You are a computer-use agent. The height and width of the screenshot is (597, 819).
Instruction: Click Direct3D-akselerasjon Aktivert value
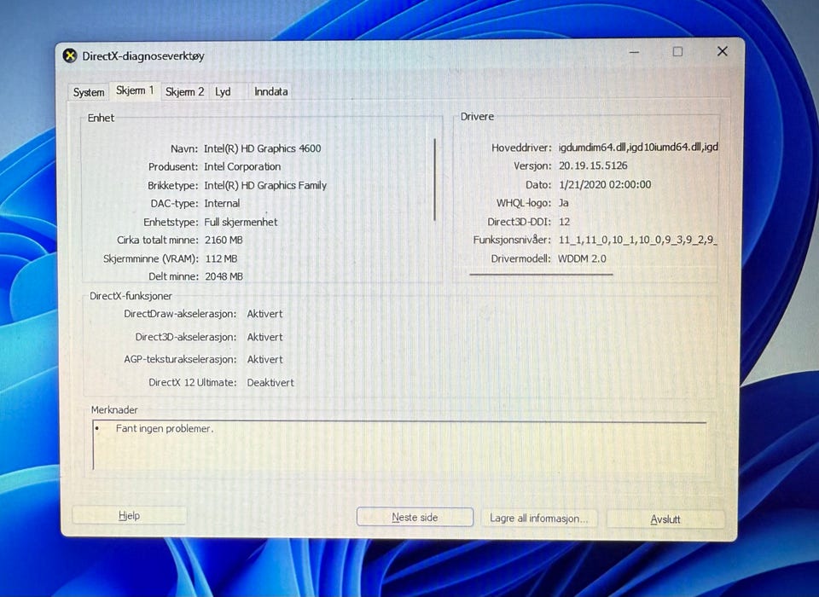pos(264,338)
